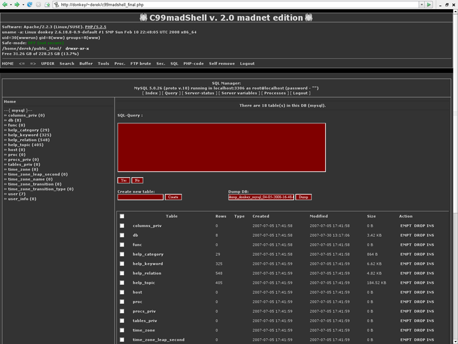Open the HOME menu link
Screen dimensions: 458x344
click(x=8, y=64)
